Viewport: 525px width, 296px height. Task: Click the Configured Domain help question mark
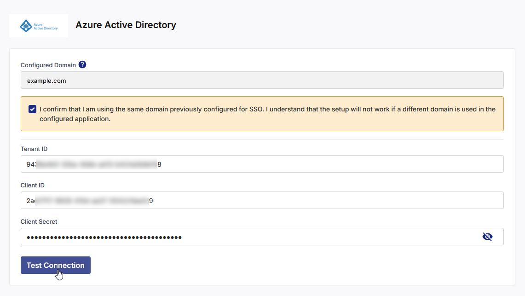coord(82,64)
